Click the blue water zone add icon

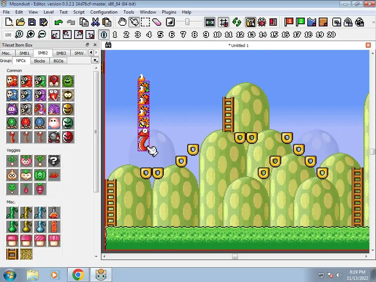pos(312,22)
